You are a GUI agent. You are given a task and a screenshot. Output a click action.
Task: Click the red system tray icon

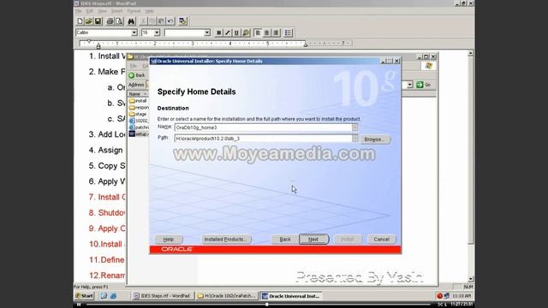[x=439, y=296]
